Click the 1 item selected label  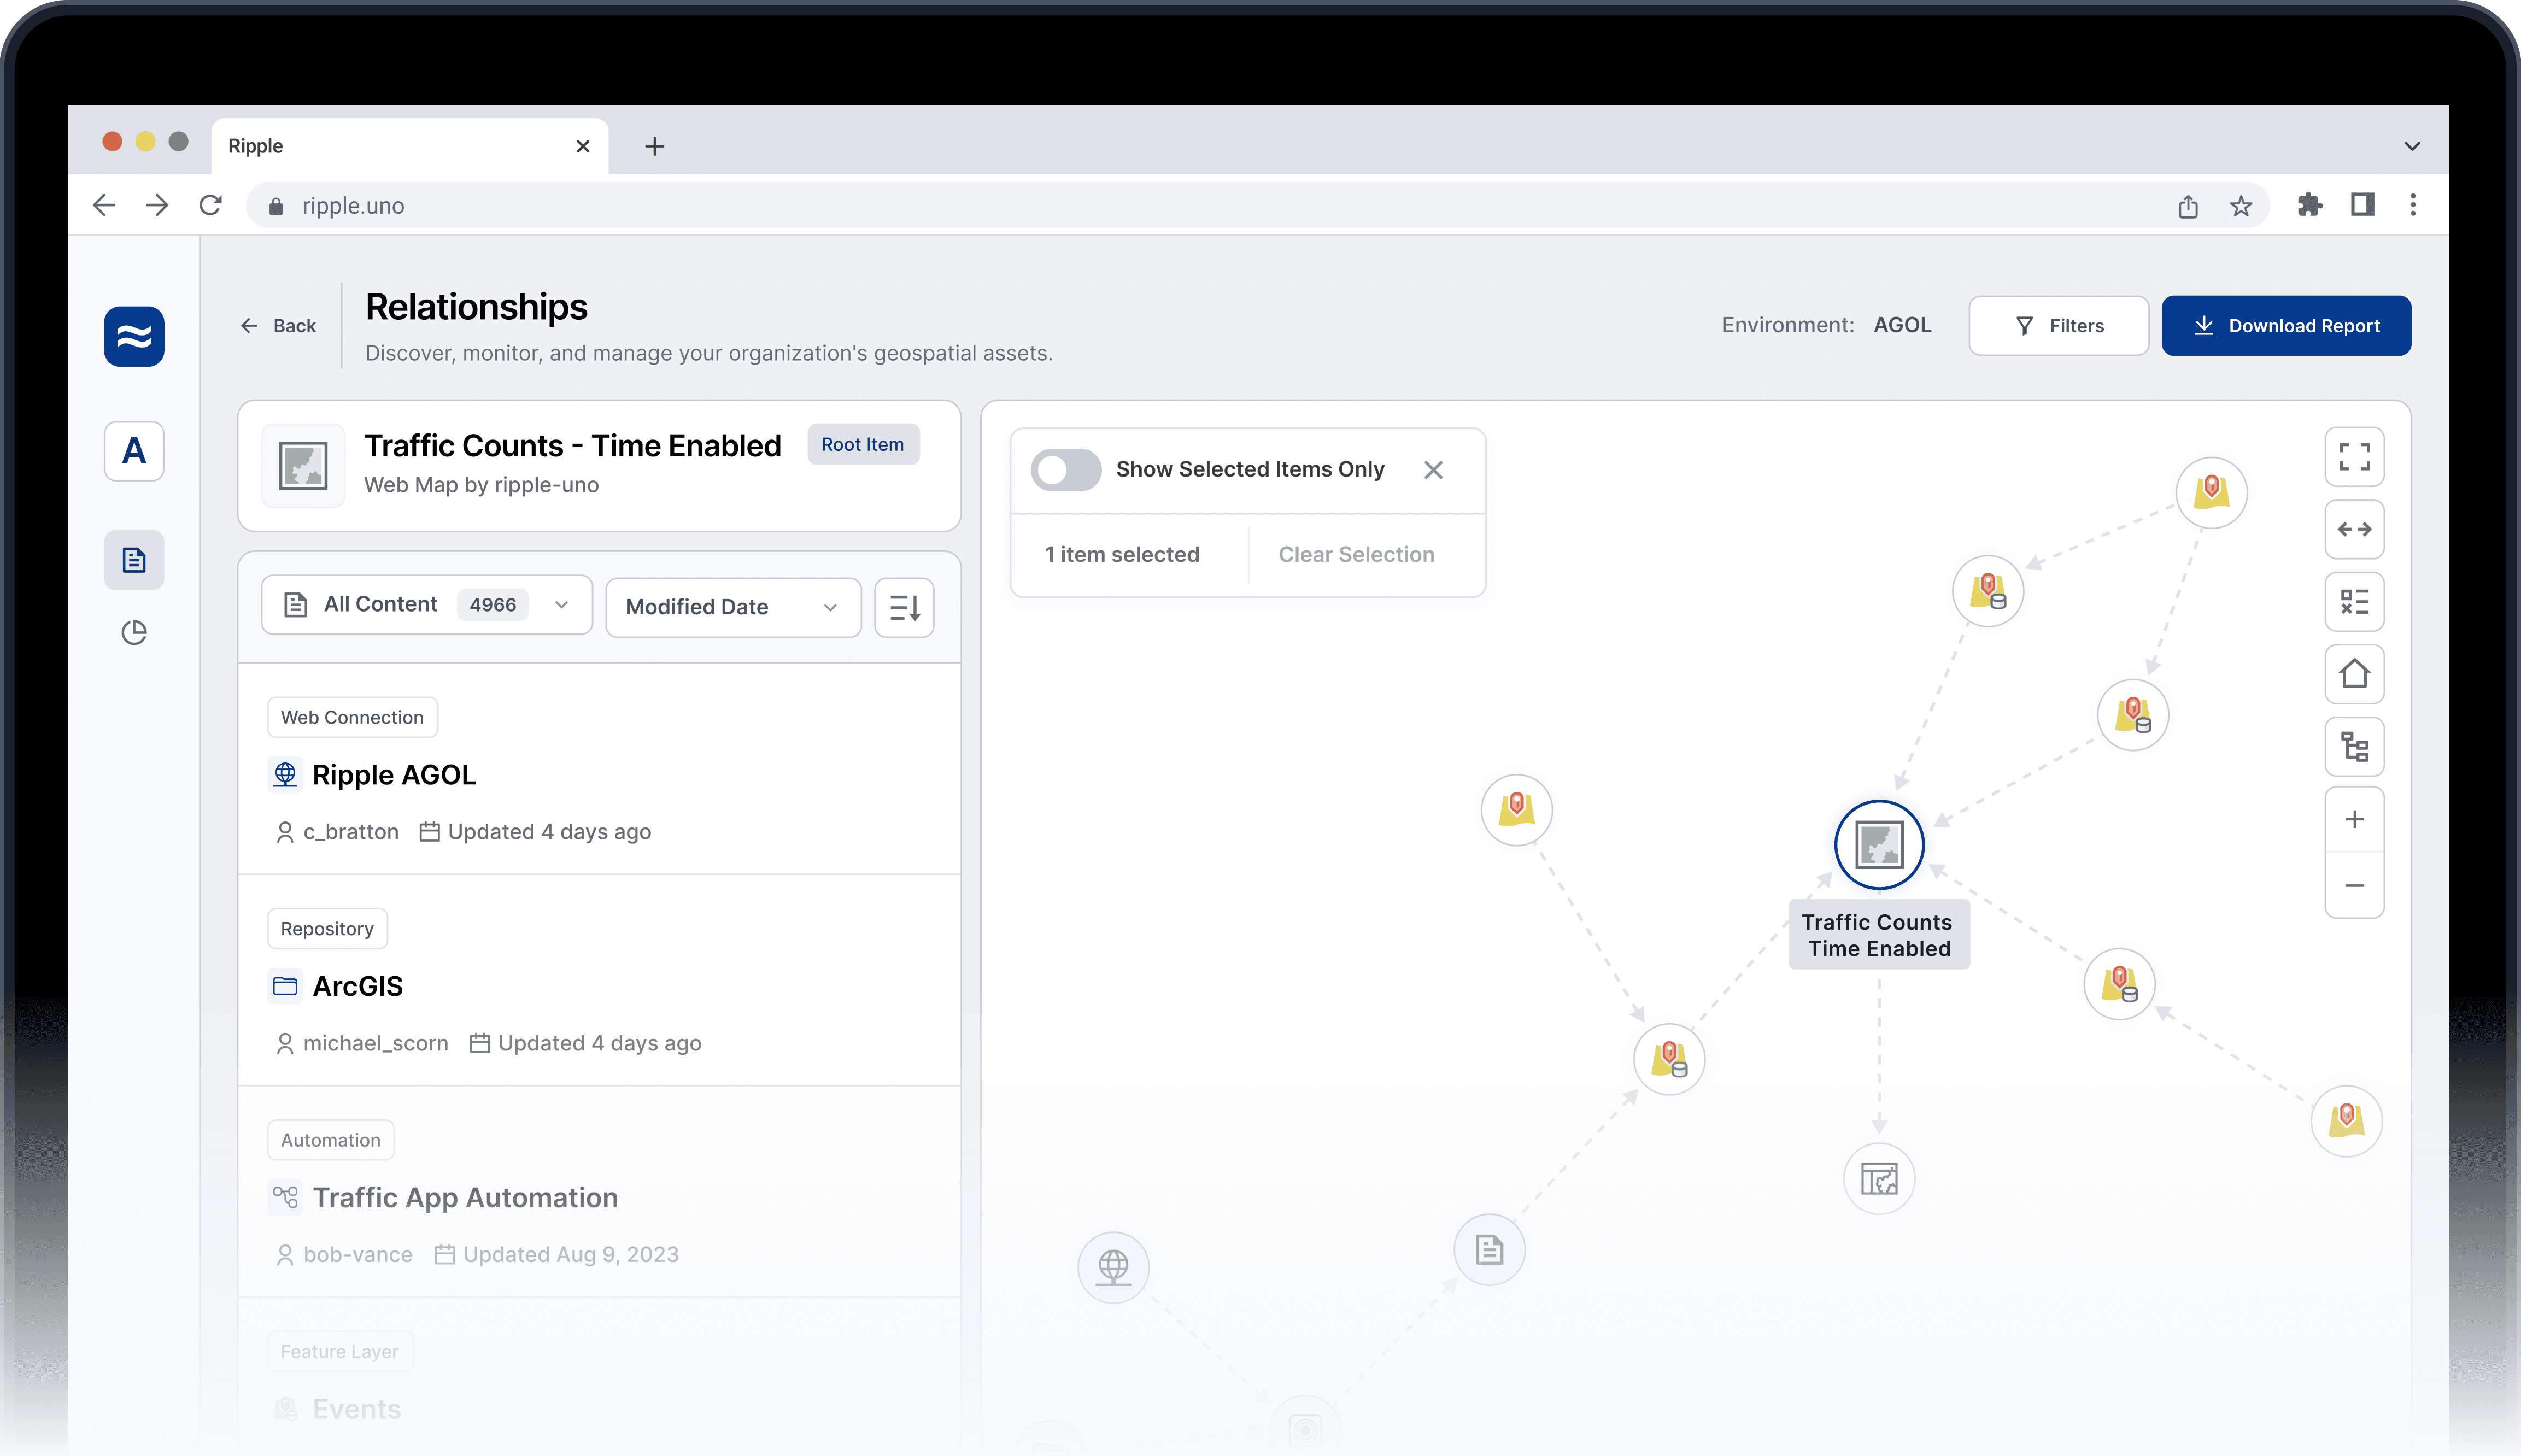1122,555
